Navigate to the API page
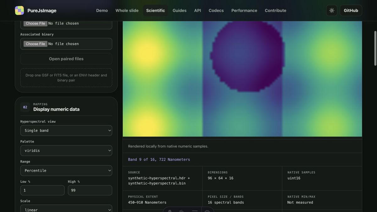The width and height of the screenshot is (377, 212). pos(198,10)
